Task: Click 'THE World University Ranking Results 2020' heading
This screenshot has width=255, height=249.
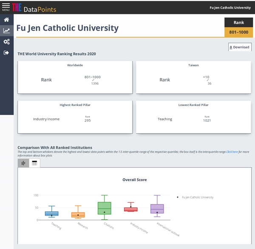Action: 57,54
